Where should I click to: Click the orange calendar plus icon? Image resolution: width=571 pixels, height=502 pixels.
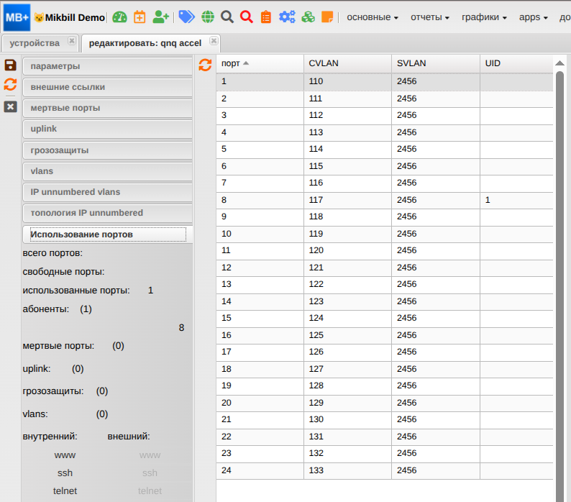(140, 17)
